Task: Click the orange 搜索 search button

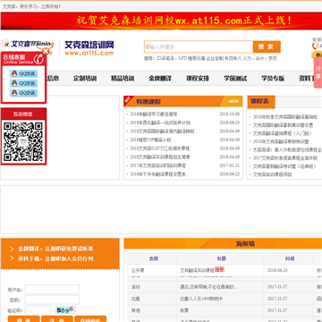Action: [x=267, y=47]
